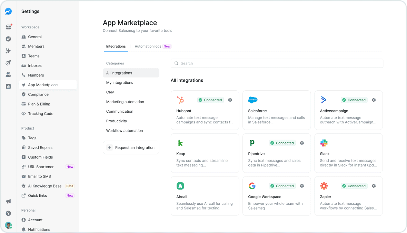The height and width of the screenshot is (233, 407).
Task: Click the Pipedrive P logo
Action: click(252, 143)
